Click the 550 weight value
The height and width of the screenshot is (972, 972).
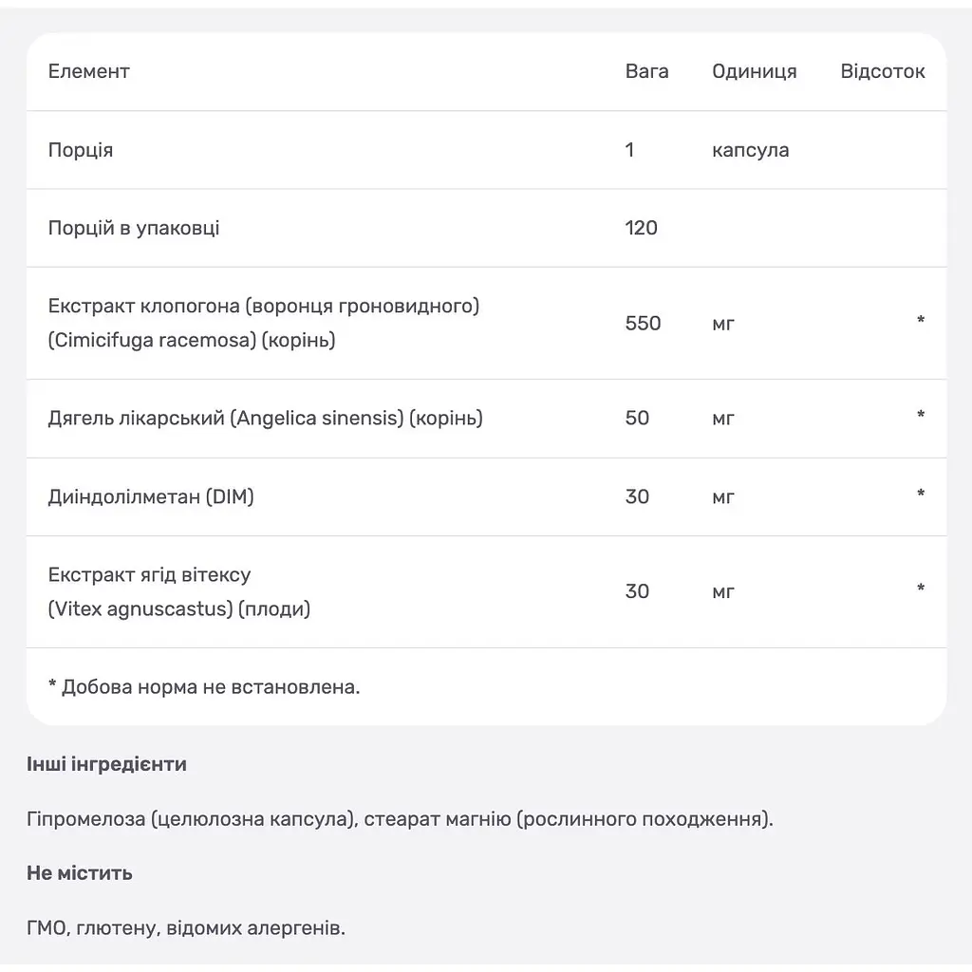pos(643,323)
